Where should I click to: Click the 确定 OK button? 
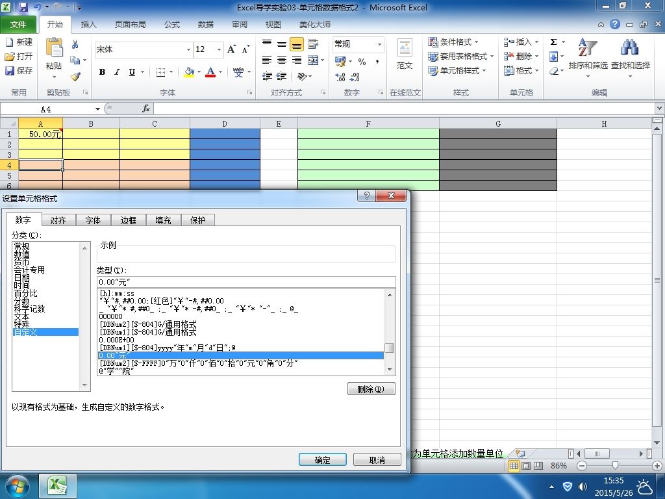pos(322,460)
